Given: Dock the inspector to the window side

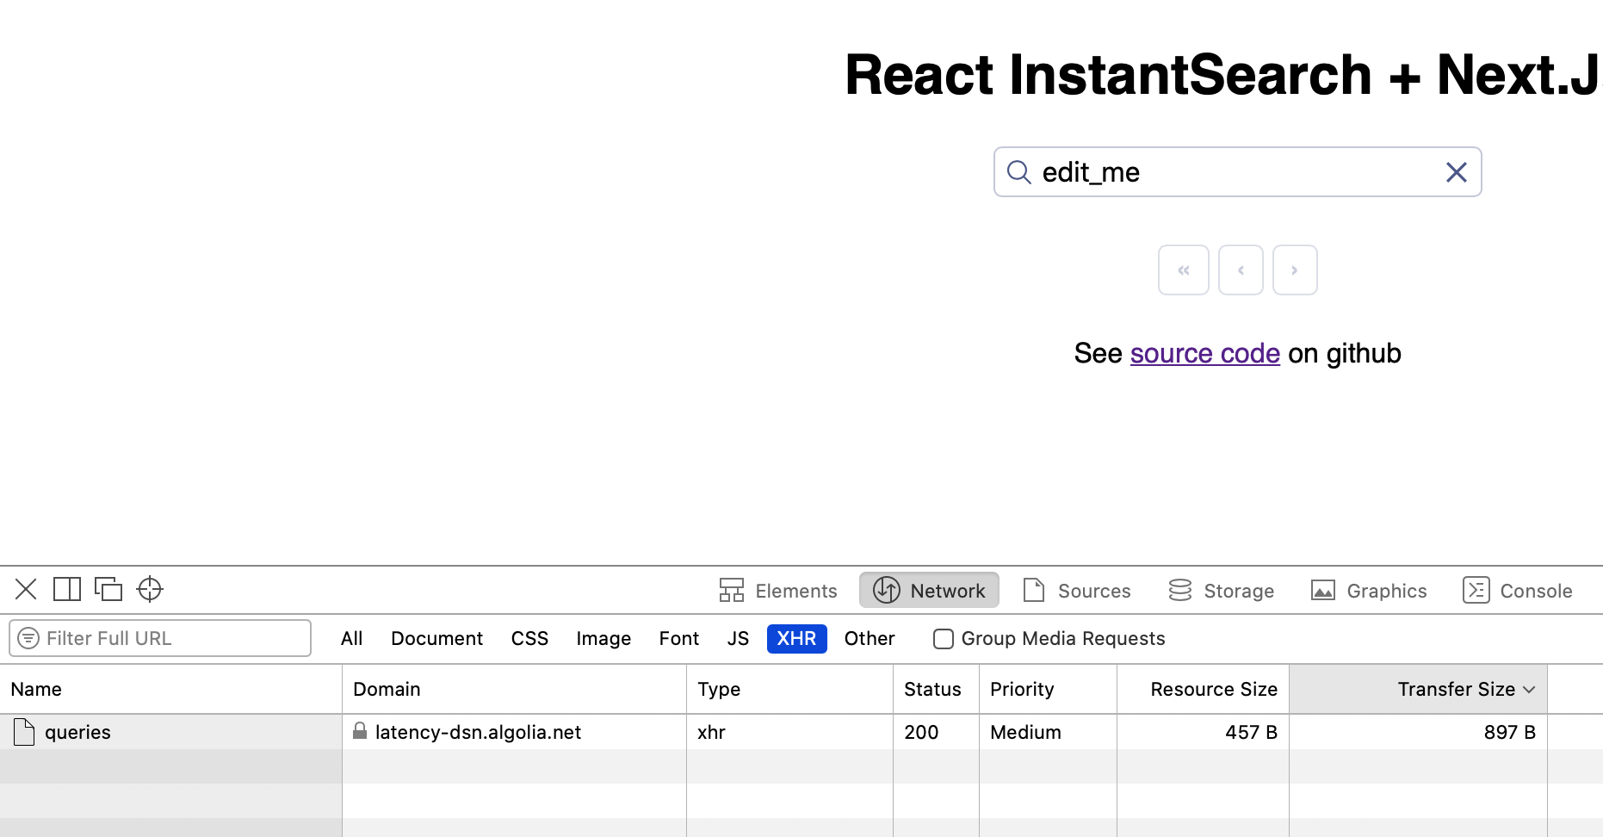Looking at the screenshot, I should point(67,589).
